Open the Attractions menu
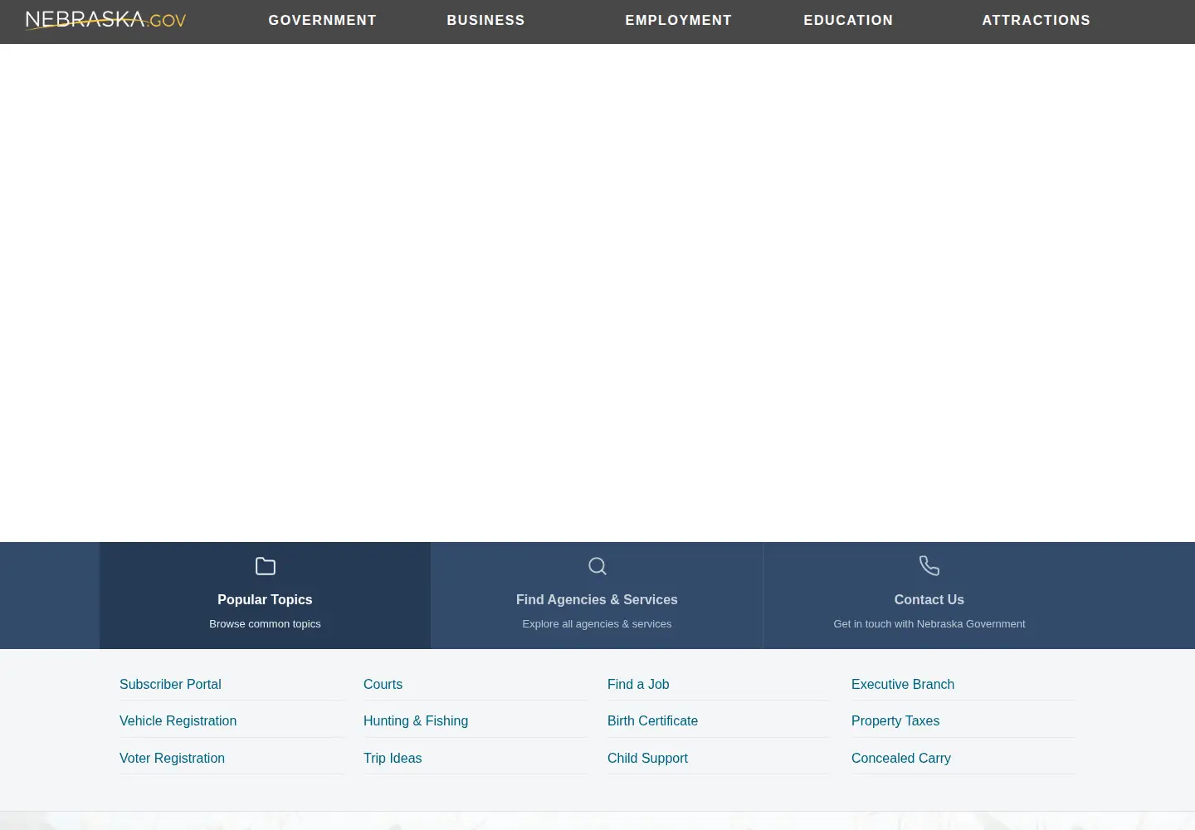1195x830 pixels. (x=1036, y=20)
